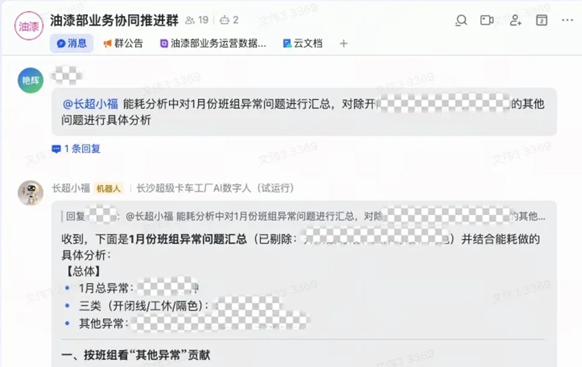The width and height of the screenshot is (582, 367).
Task: Expand the 1 条回复 thread
Action: click(x=77, y=149)
